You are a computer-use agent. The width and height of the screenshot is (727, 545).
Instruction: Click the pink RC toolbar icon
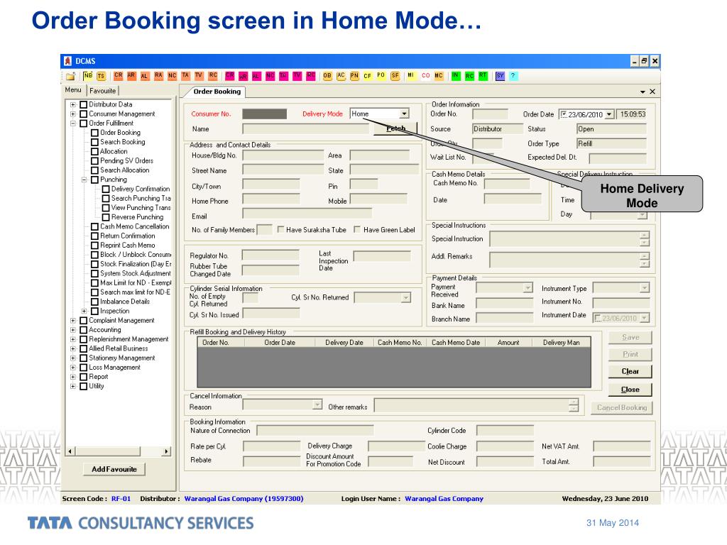pyautogui.click(x=311, y=75)
